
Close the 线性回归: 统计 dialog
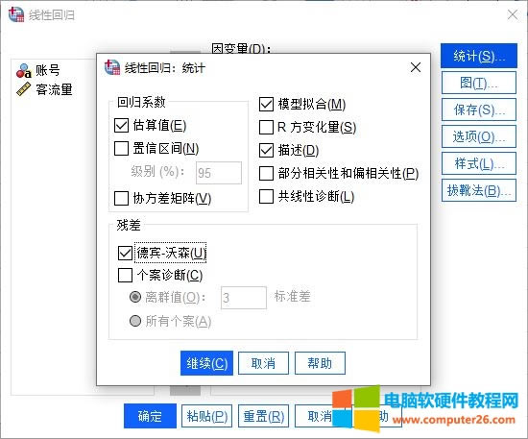point(416,67)
